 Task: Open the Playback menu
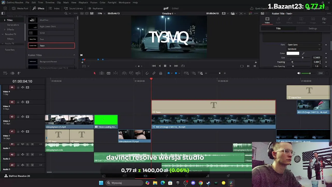pos(83,3)
